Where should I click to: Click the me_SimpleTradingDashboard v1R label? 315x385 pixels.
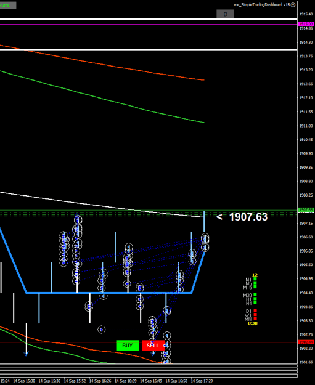pos(262,5)
